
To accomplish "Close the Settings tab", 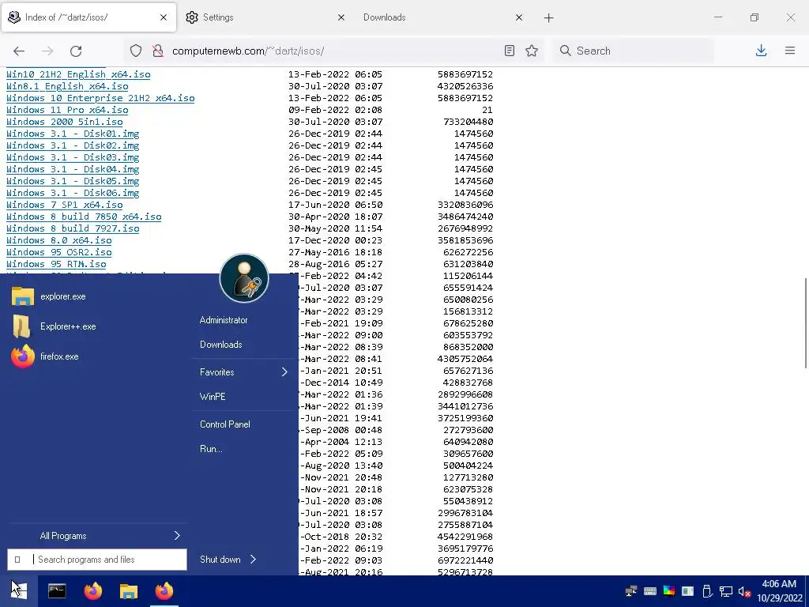I will tap(341, 17).
